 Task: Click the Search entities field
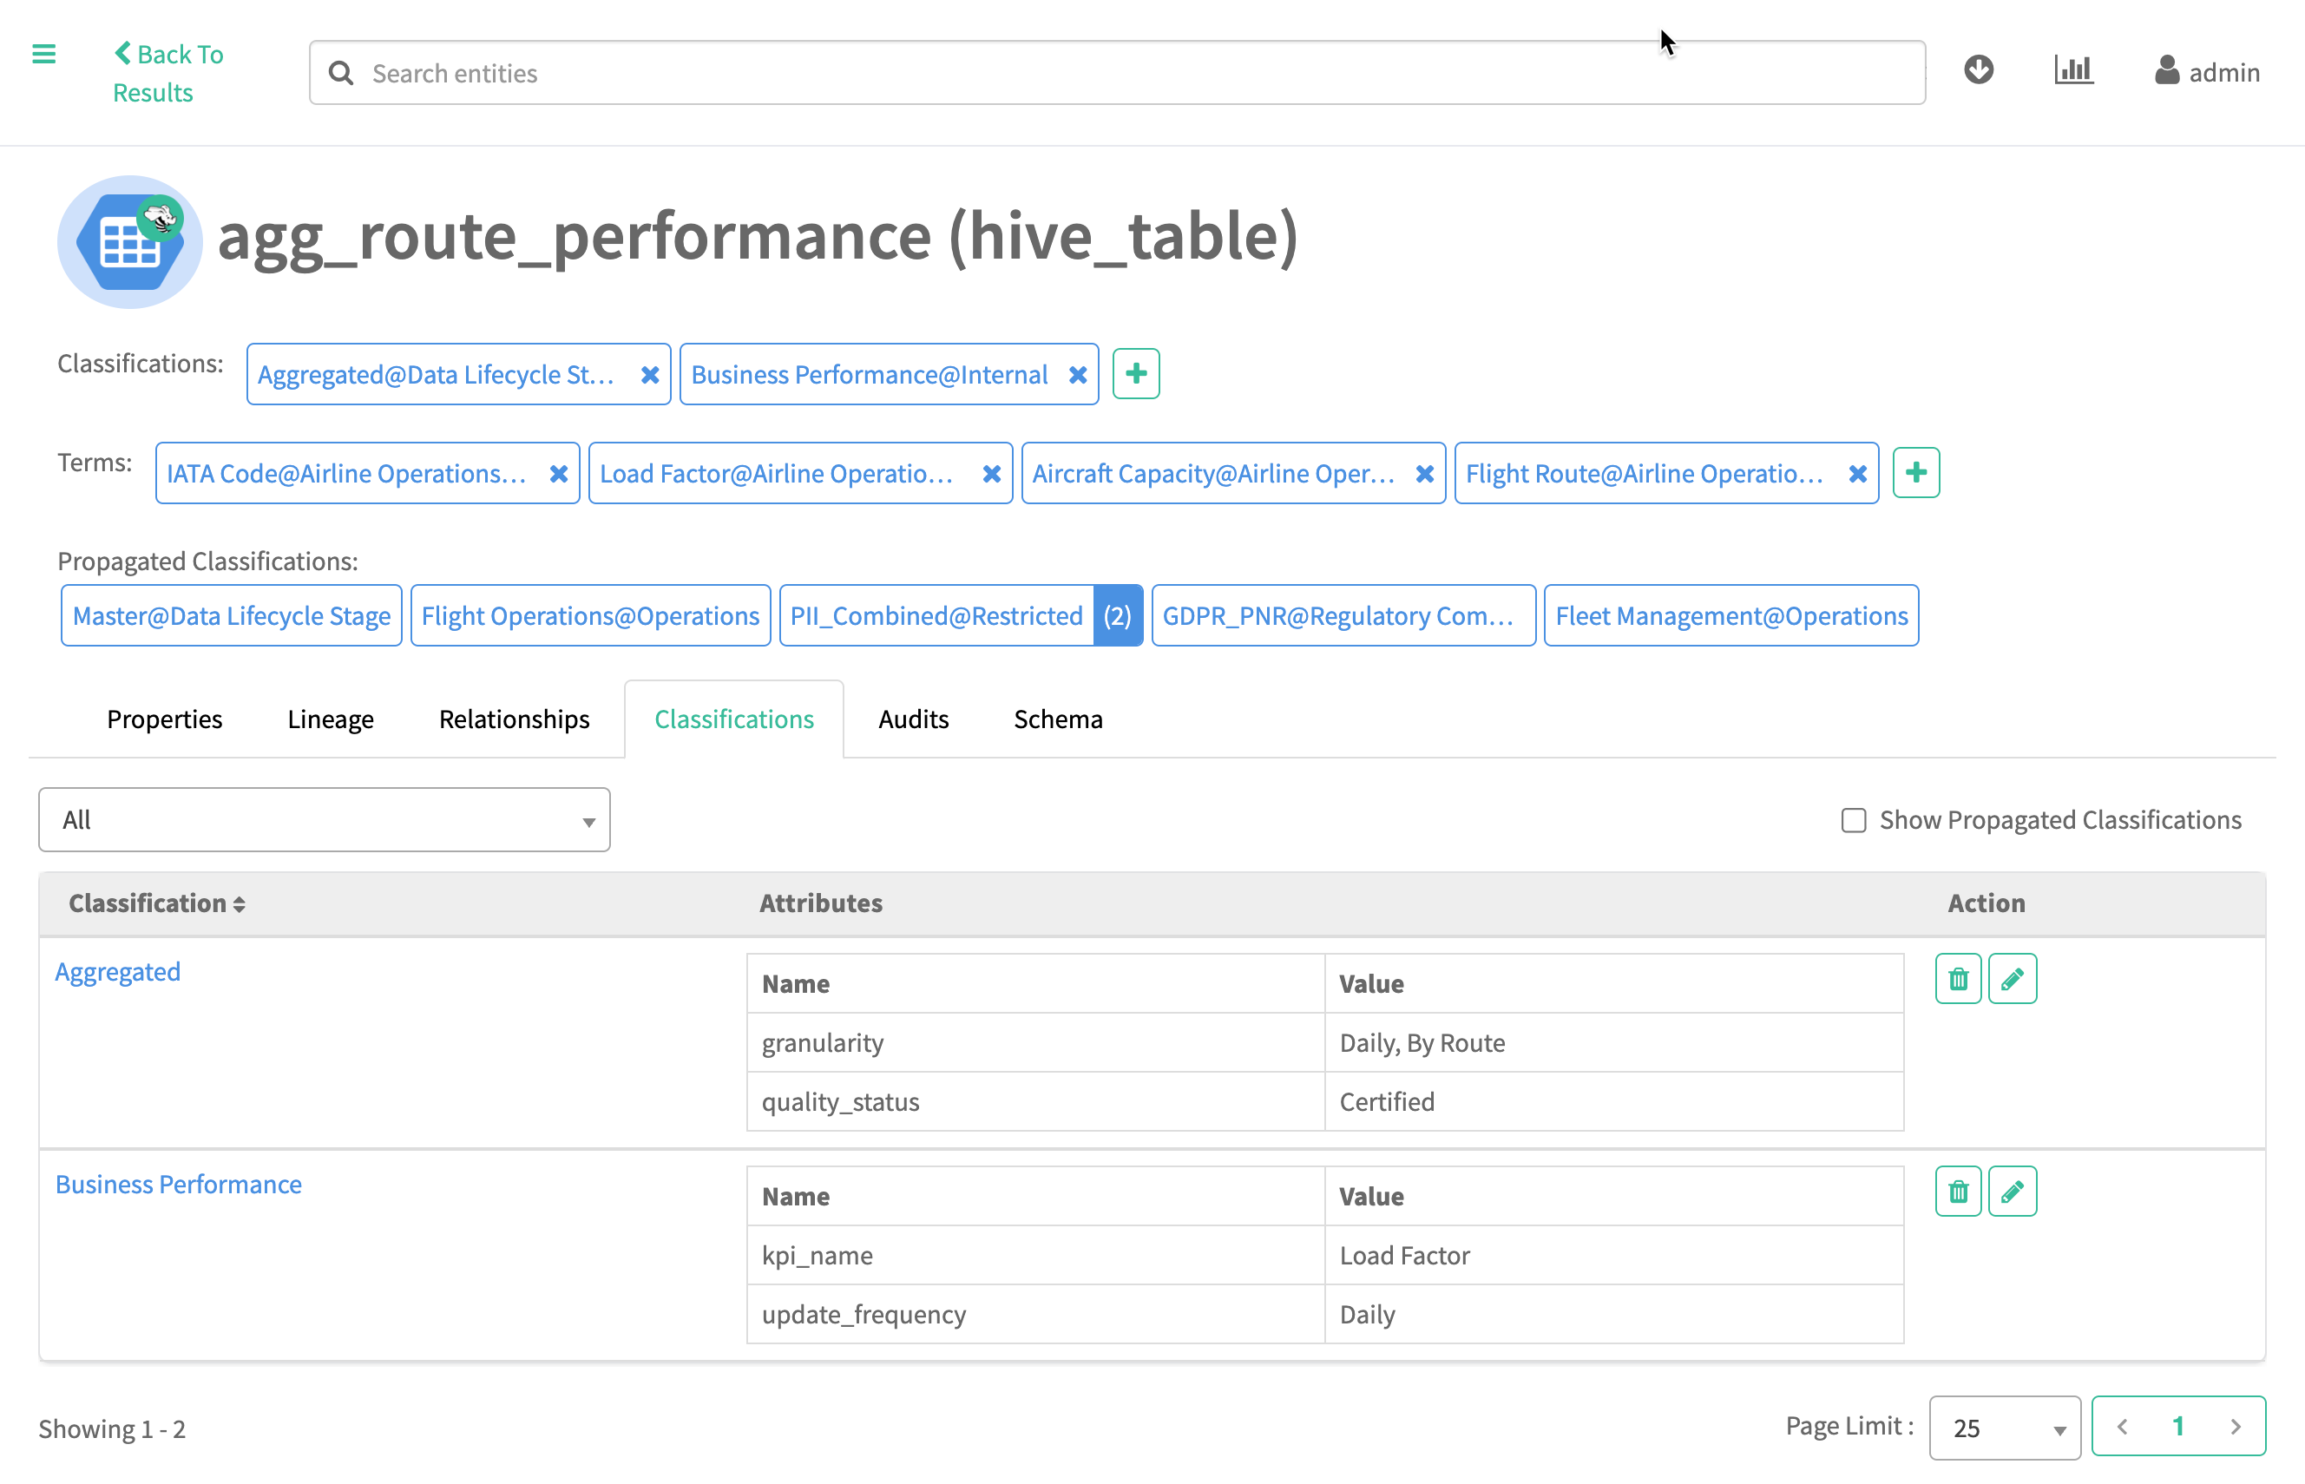[x=1118, y=73]
